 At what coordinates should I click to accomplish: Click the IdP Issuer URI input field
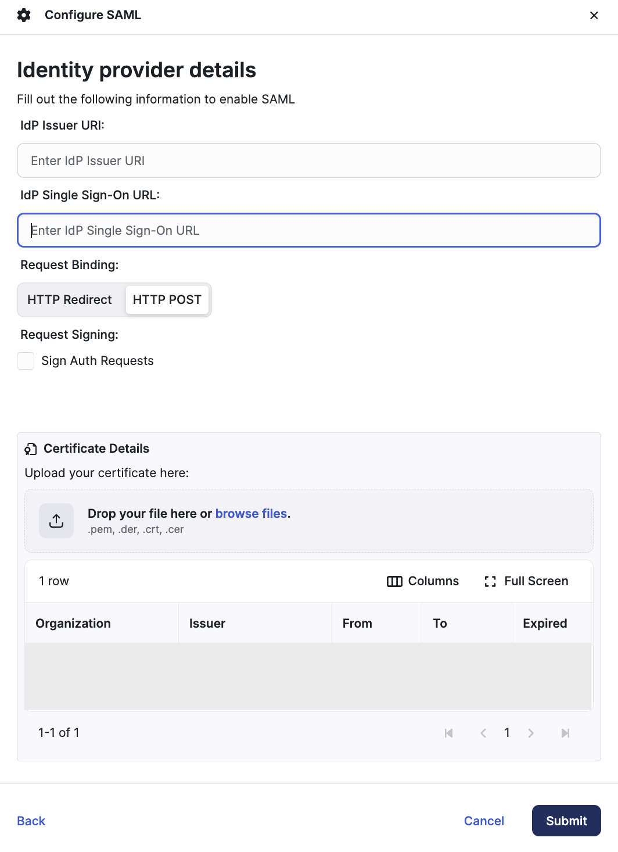coord(309,160)
